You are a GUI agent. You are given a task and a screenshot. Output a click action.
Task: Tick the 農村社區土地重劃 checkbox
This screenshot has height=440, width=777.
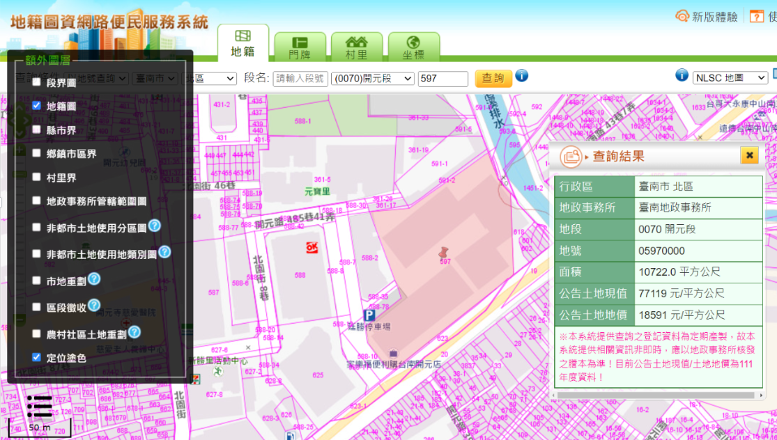click(x=36, y=333)
